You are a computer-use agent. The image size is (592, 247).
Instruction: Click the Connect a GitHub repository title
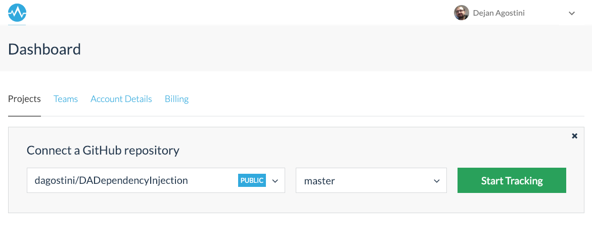(103, 150)
